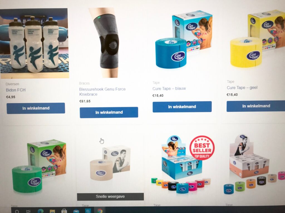Screen dimensions: 285x213
Task: Add Cure Tape geel to winkelmand
Action: coord(256,106)
